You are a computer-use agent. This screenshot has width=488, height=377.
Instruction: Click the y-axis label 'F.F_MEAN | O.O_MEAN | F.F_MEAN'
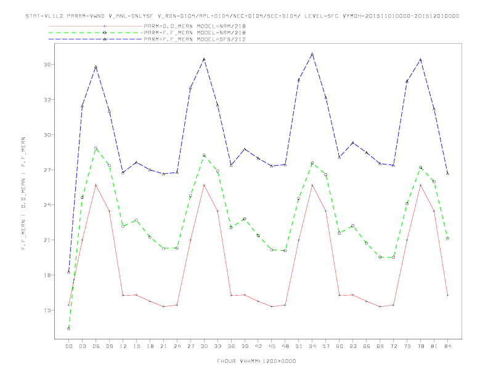[x=23, y=193]
